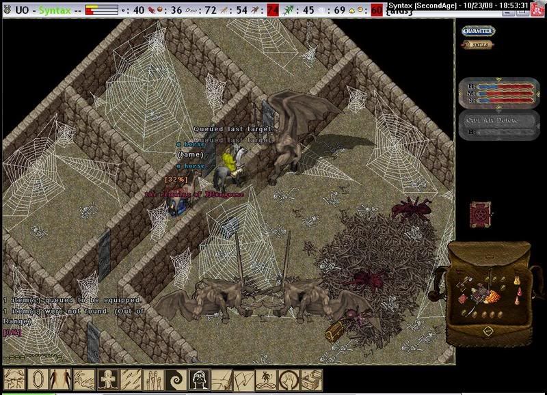Click the player's red H health bar

click(505, 87)
